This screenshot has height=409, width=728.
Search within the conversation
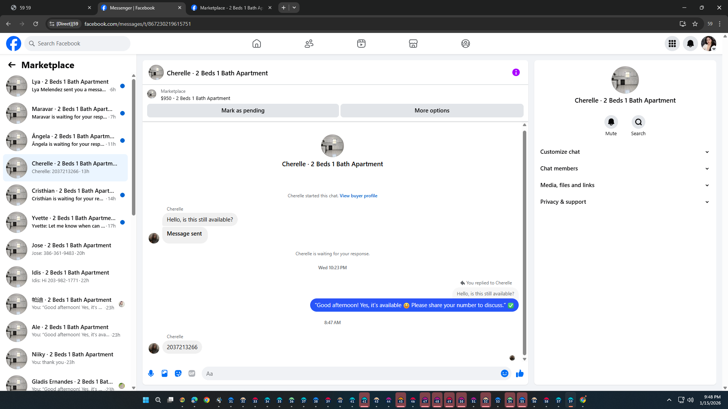click(x=638, y=122)
